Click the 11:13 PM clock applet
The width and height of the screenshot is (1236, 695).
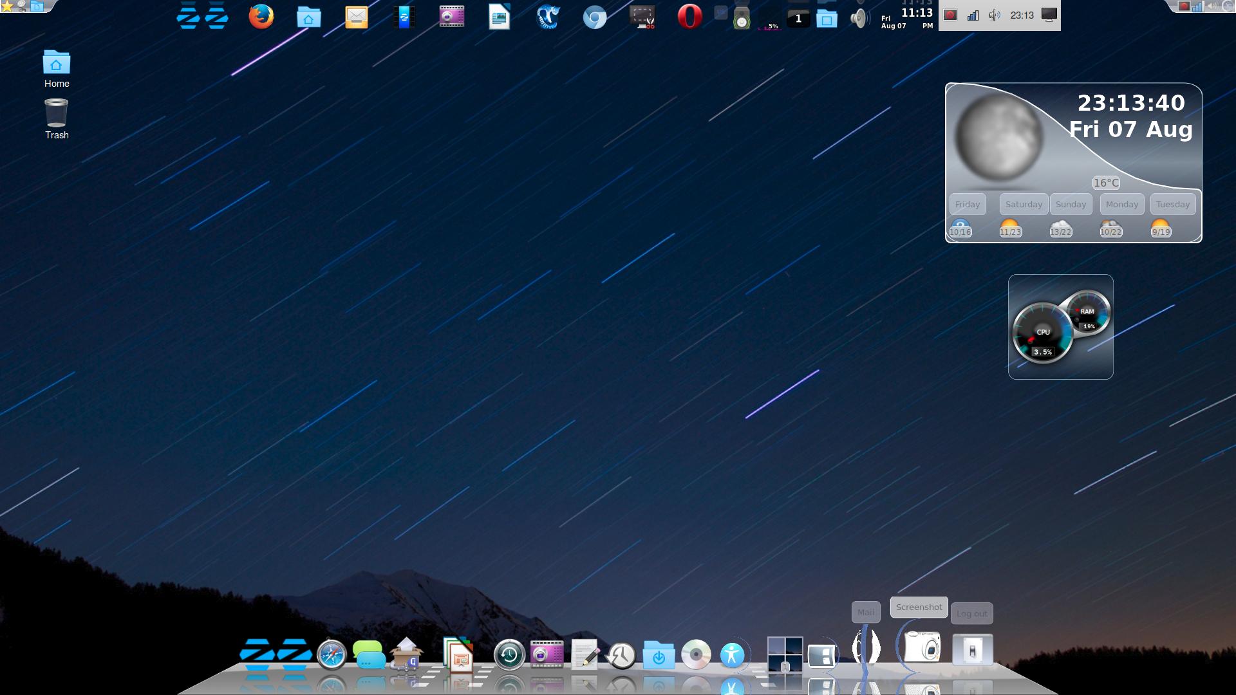pyautogui.click(x=908, y=17)
